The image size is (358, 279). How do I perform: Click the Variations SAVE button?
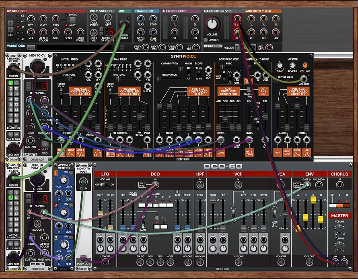click(x=31, y=48)
